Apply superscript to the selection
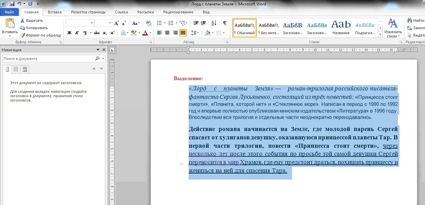The image size is (425, 205). (x=113, y=33)
